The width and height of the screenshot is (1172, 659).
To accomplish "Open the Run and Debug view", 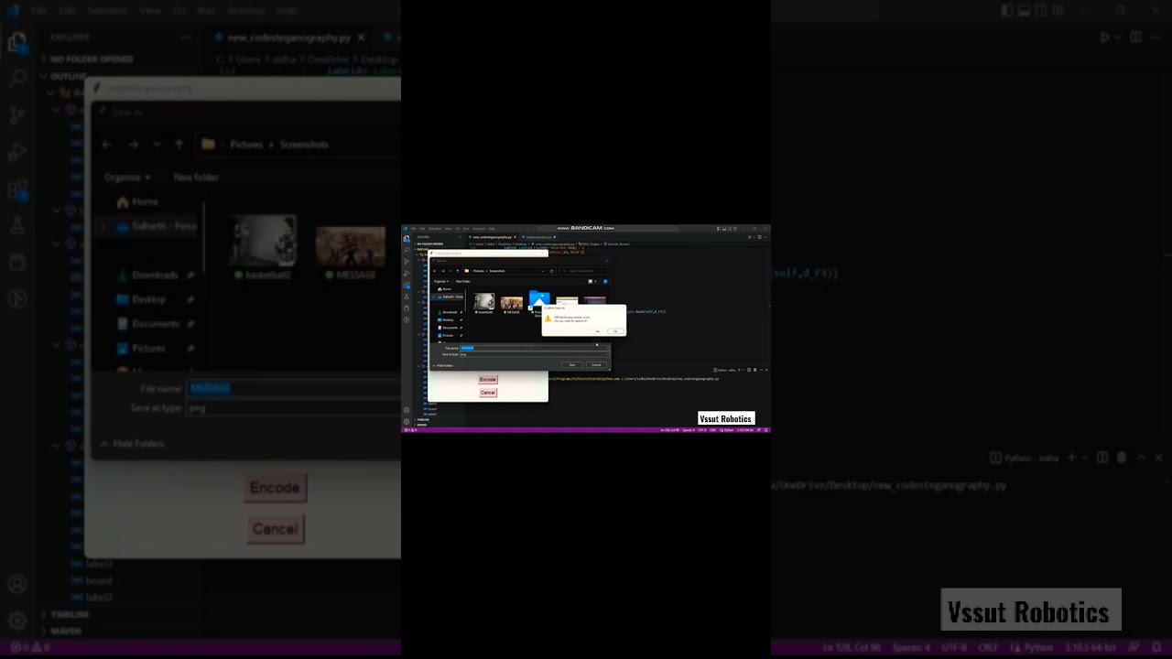I will 407,274.
